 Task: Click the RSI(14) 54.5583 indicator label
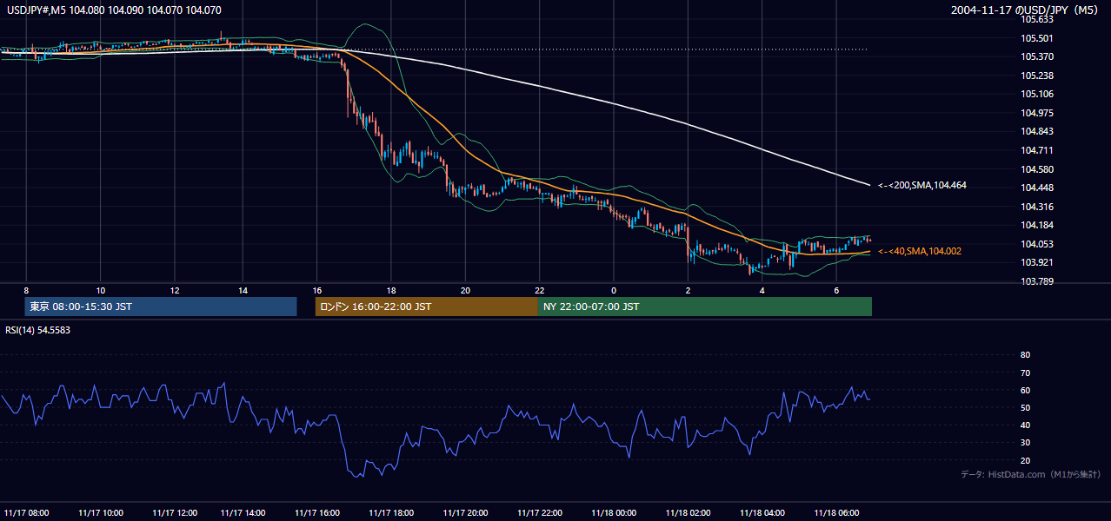(x=37, y=330)
